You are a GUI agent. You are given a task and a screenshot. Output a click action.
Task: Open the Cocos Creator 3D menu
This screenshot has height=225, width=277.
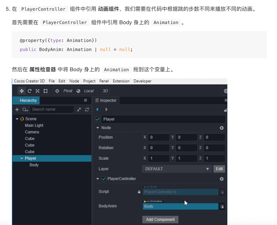(29, 81)
